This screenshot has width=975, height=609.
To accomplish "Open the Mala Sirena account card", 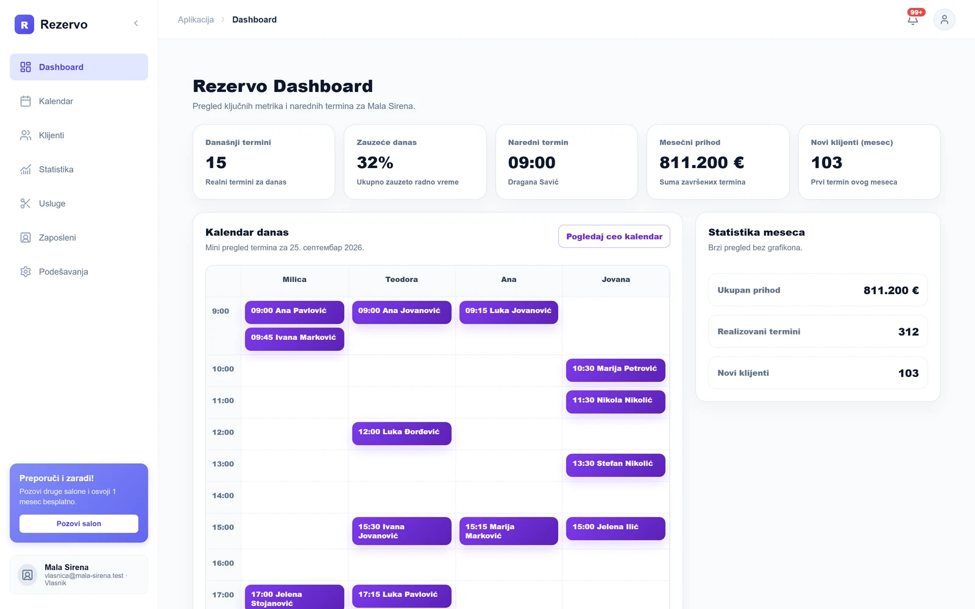I will coord(79,574).
